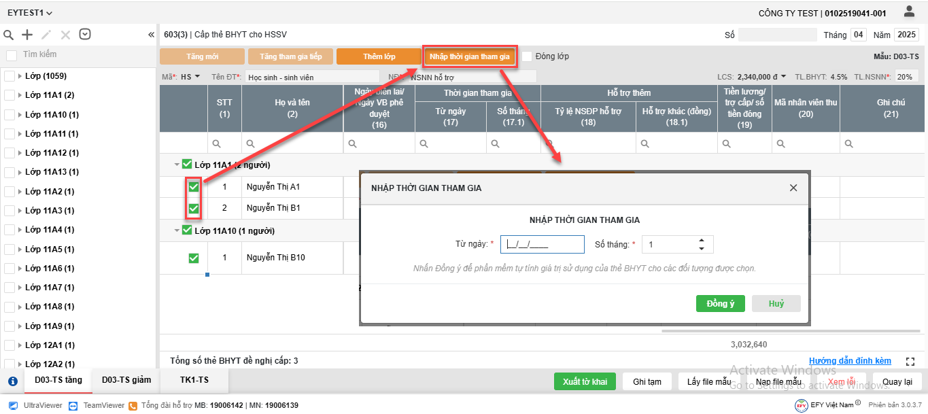
Task: Click the Từ ngày date input field
Action: (x=542, y=245)
